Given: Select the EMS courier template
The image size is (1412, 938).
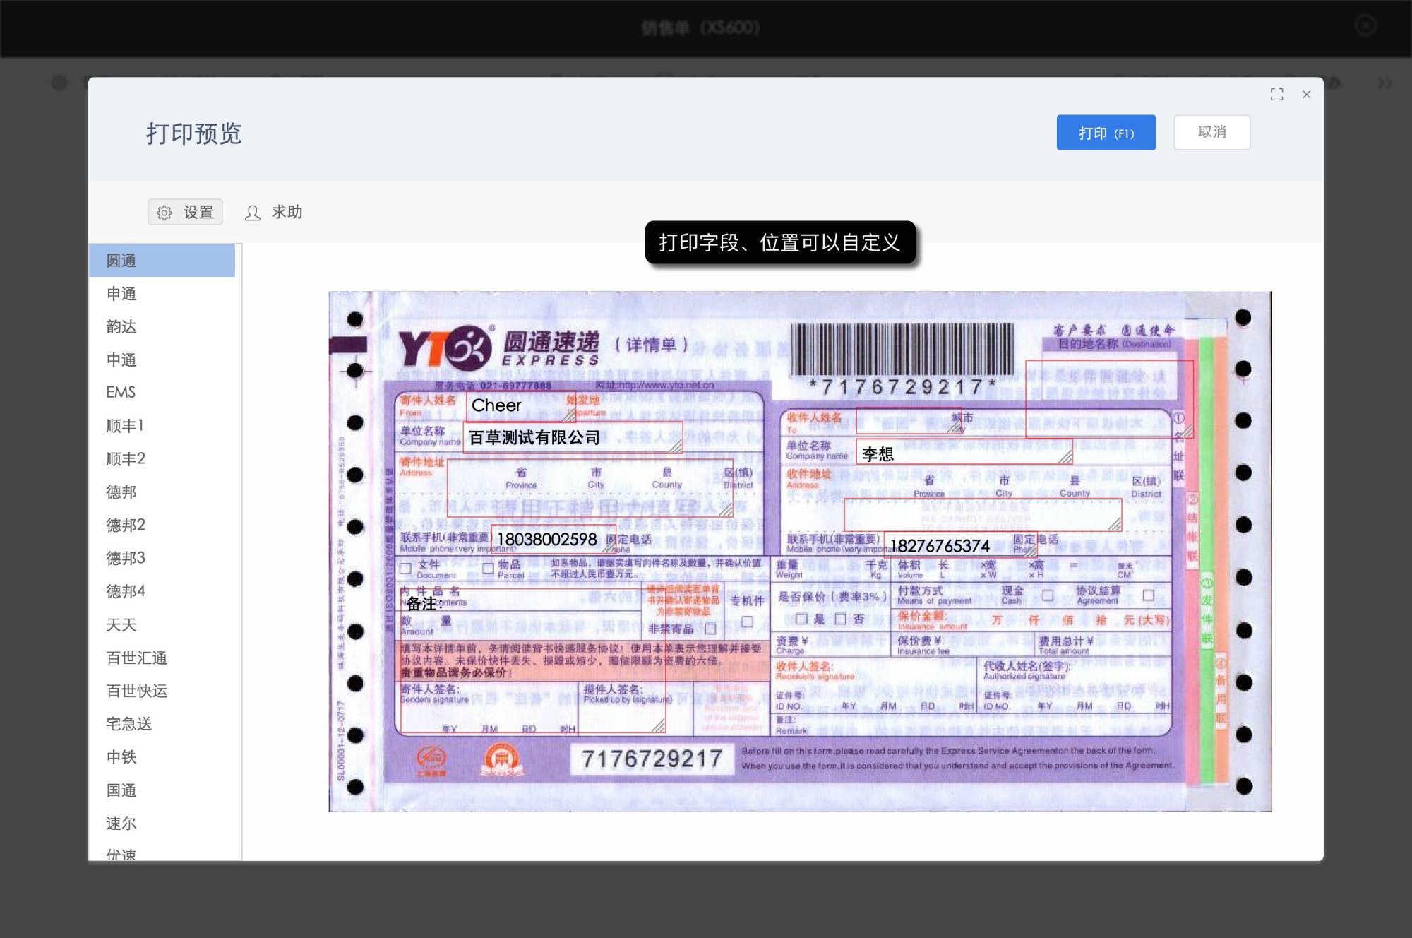Looking at the screenshot, I should click(x=162, y=392).
